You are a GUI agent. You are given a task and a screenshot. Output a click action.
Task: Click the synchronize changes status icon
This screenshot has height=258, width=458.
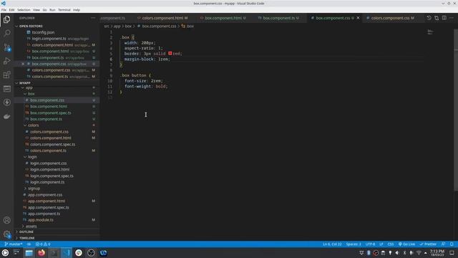29,244
